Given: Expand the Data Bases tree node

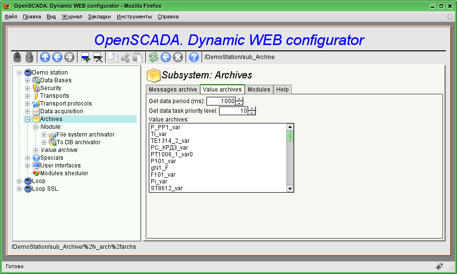Looking at the screenshot, I should point(28,80).
